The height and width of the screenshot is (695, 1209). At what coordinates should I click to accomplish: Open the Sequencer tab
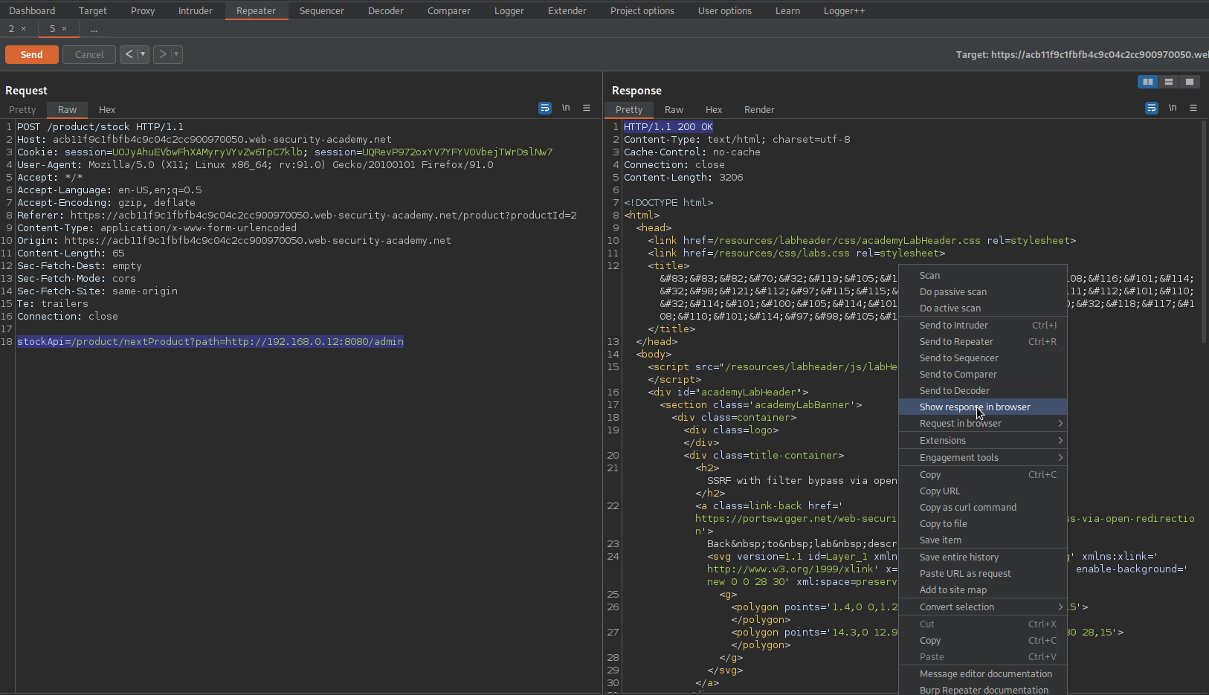click(x=322, y=10)
